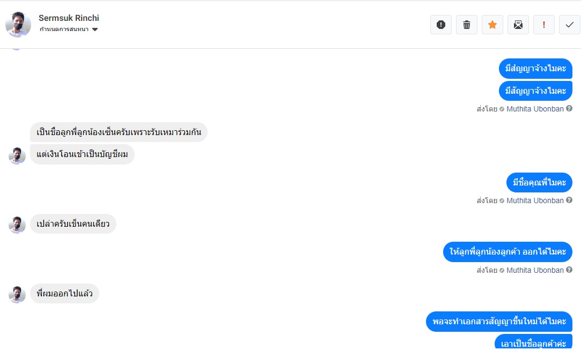Screen dimensions: 581x350
Task: Select the เป็นชื่อลูกพี่ลูกน้องเซ็นครับเพราะรับเหมาร่วมกัน message bubble
Action: pos(119,132)
